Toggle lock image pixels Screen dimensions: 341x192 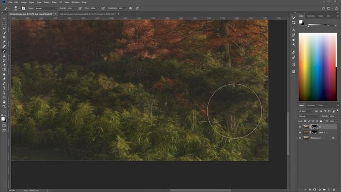coord(309,121)
